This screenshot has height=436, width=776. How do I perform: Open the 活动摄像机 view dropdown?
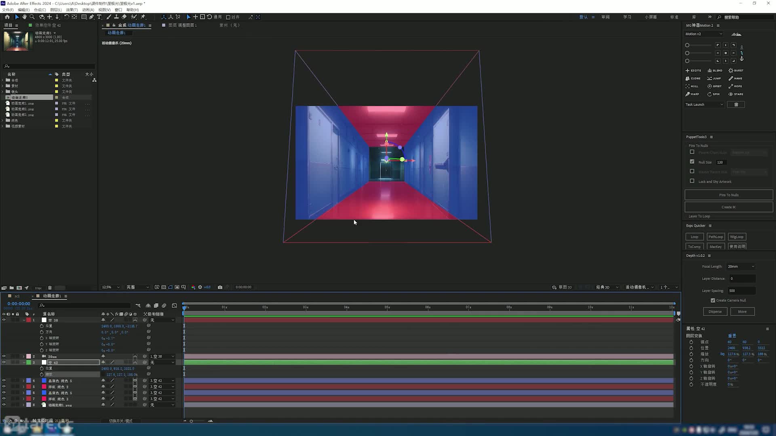click(640, 287)
